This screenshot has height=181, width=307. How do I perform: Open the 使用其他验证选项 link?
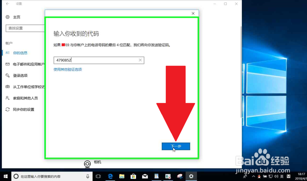point(68,69)
